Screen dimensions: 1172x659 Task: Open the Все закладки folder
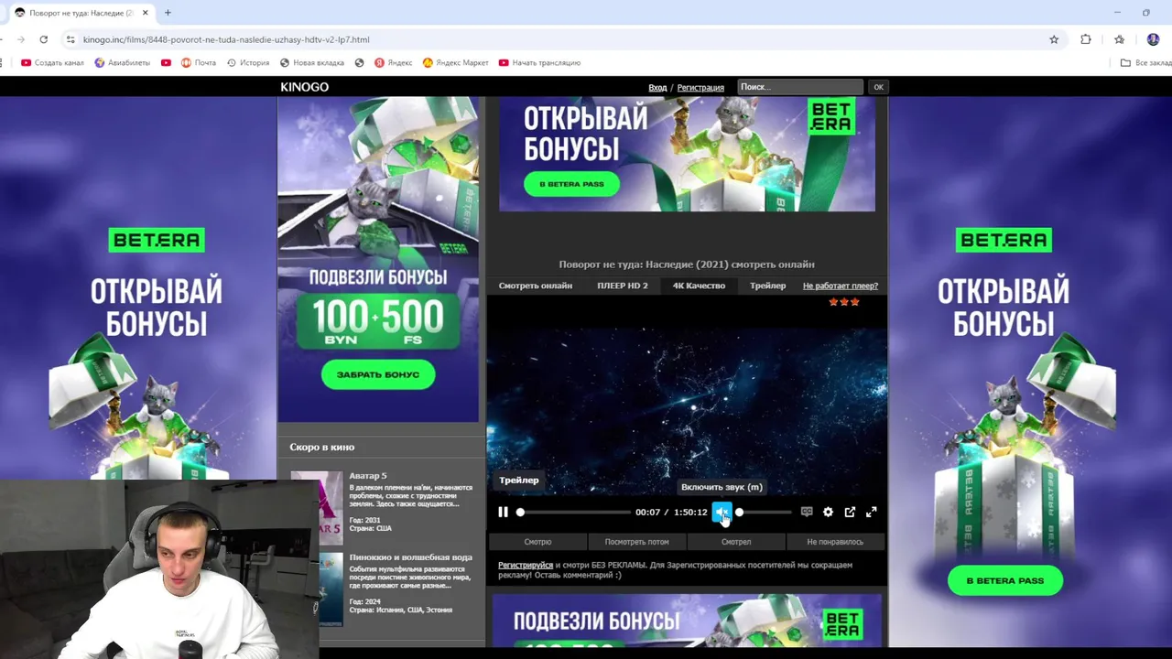pyautogui.click(x=1146, y=63)
